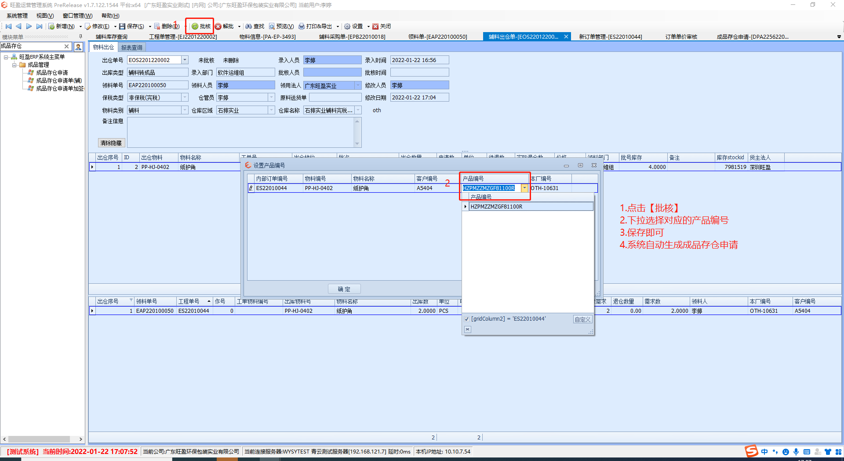This screenshot has width=844, height=461.
Task: Jump to the first record arrow
Action: click(8, 26)
